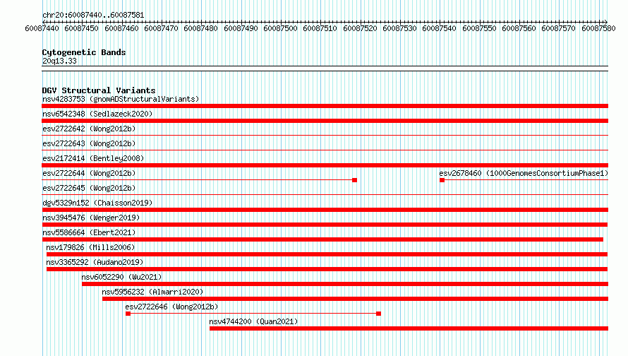Viewport: 628px width, 356px height.
Task: Click esv2678460 (1000GenomesConsortiumPhase1) label
Action: pos(524,173)
